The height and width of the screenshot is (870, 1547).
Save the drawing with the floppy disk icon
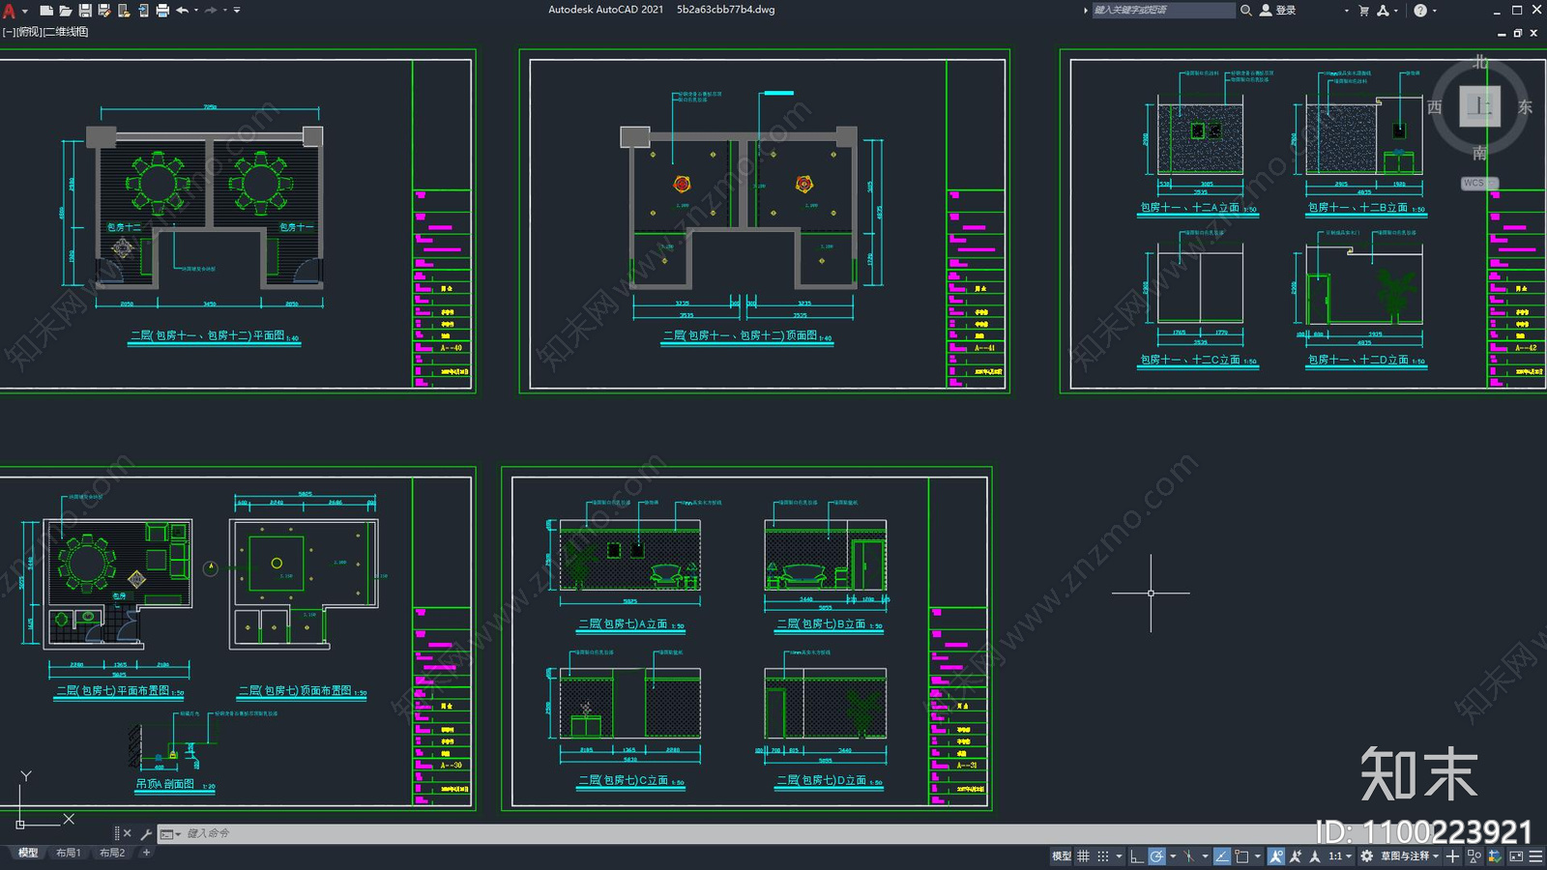[x=85, y=11]
